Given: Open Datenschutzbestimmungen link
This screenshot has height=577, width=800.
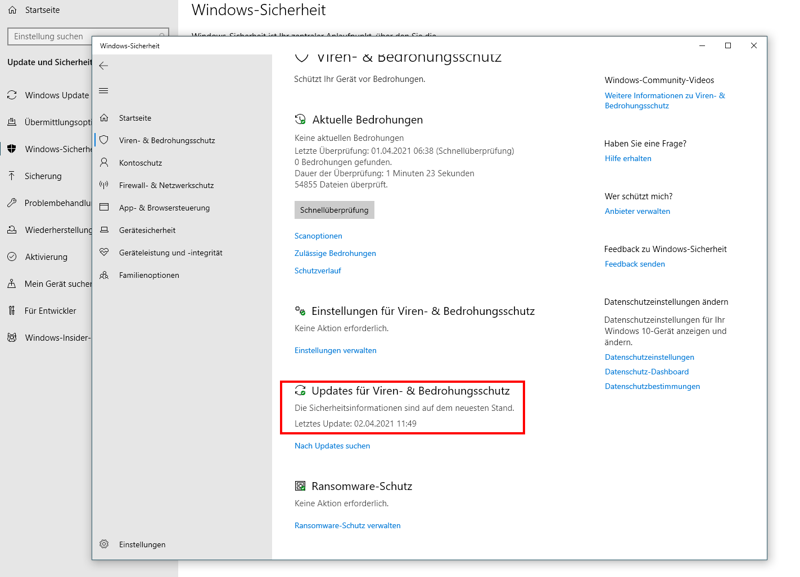Looking at the screenshot, I should tap(652, 386).
